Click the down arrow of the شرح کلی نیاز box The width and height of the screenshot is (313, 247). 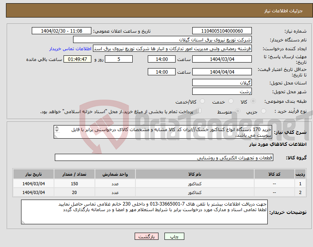coord(57,131)
